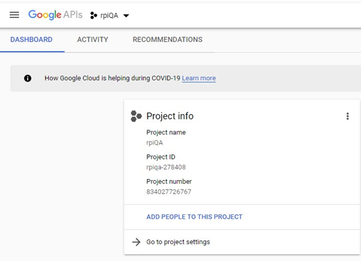Open the Recommendations tab
The width and height of the screenshot is (361, 261).
[167, 39]
